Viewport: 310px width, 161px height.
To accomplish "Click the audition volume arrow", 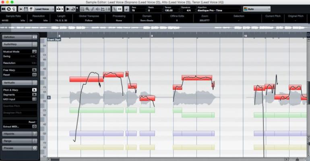I will pyautogui.click(x=77, y=8).
